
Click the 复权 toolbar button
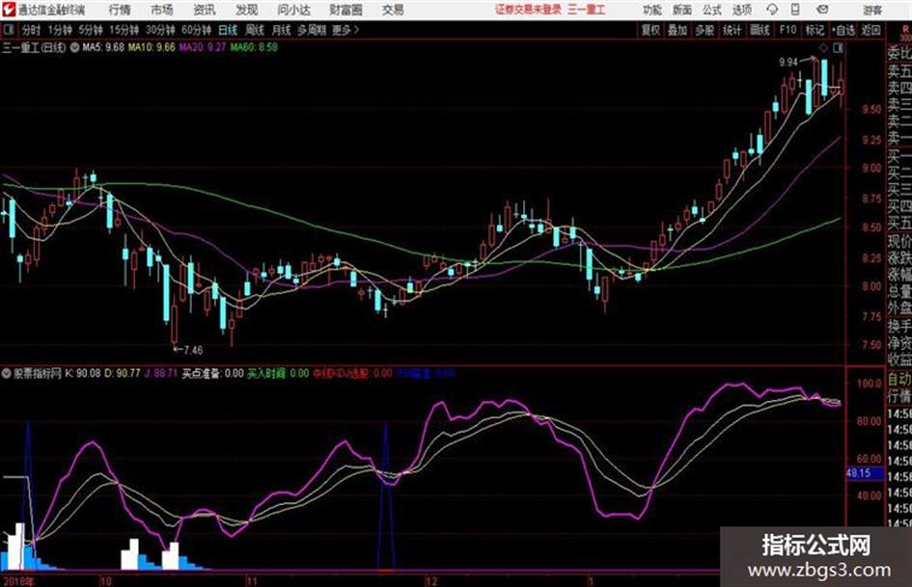point(650,30)
